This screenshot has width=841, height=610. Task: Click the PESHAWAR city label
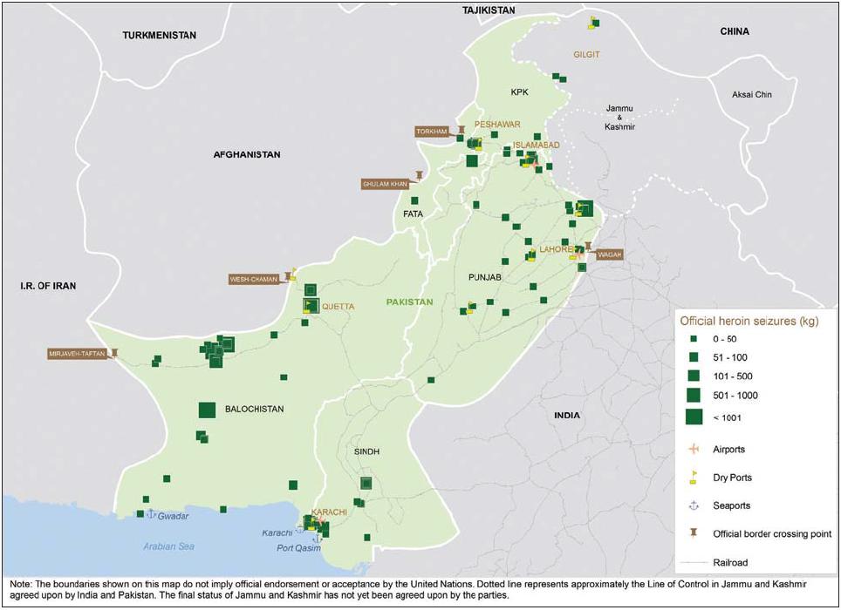(497, 125)
